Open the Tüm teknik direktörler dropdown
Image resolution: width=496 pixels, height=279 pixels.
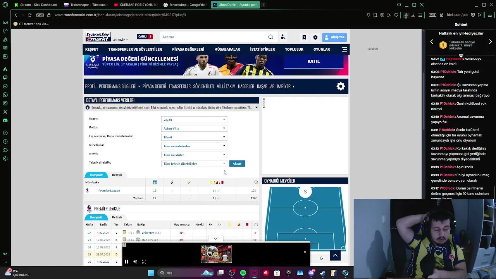tap(194, 164)
